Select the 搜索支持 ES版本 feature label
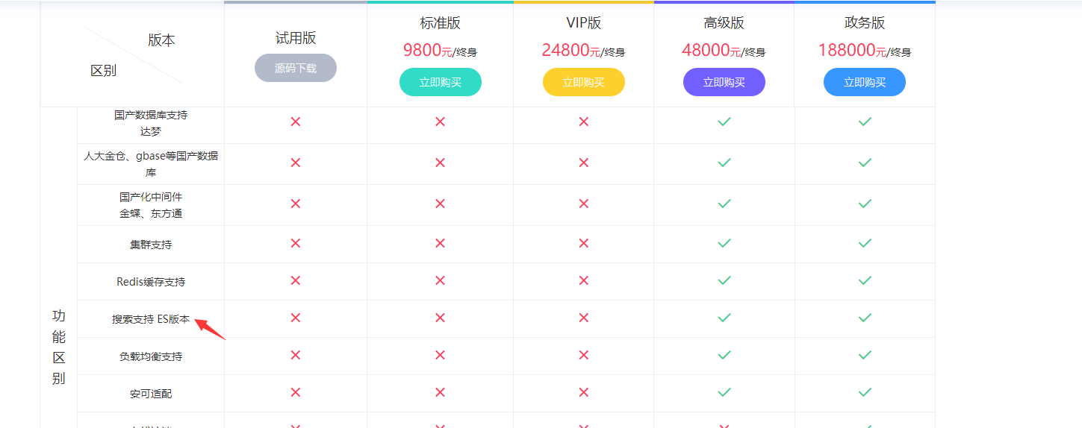This screenshot has height=428, width=1082. point(151,319)
